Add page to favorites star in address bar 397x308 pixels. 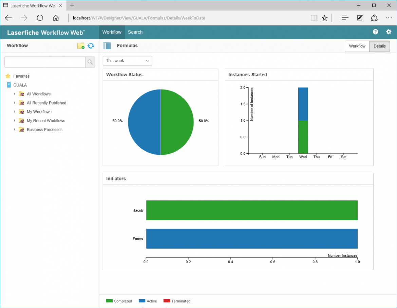click(x=325, y=18)
